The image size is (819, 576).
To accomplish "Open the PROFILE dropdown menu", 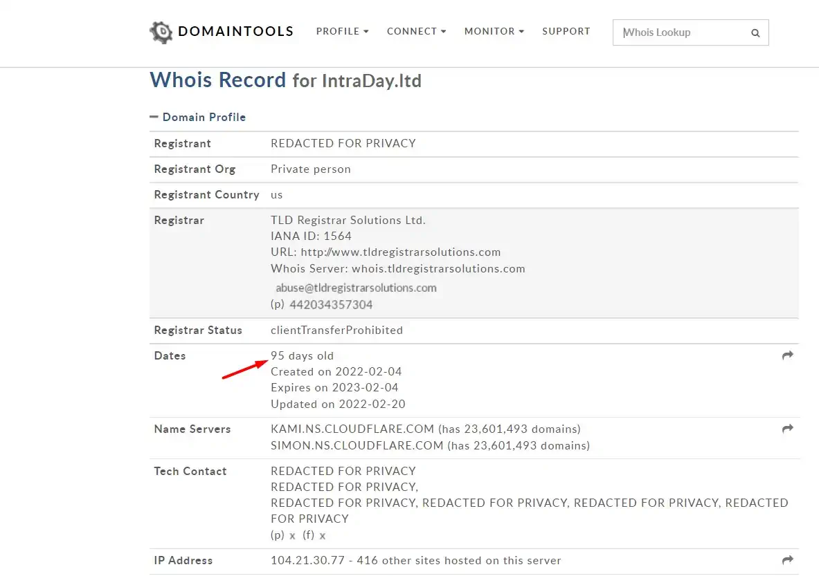I will [342, 31].
